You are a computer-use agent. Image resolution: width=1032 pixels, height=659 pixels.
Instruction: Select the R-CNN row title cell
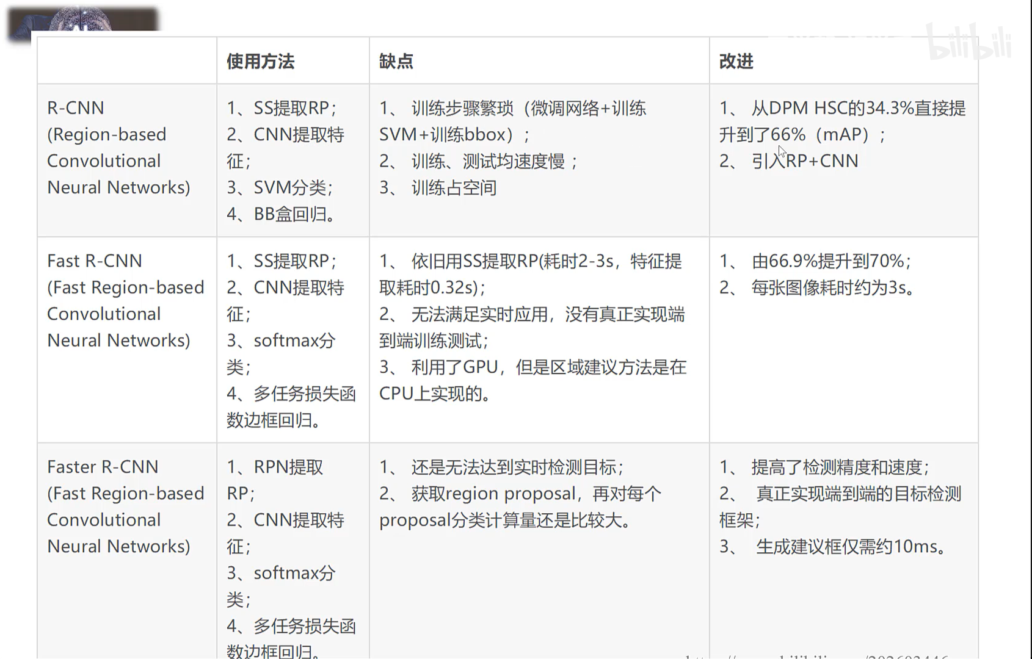118,148
